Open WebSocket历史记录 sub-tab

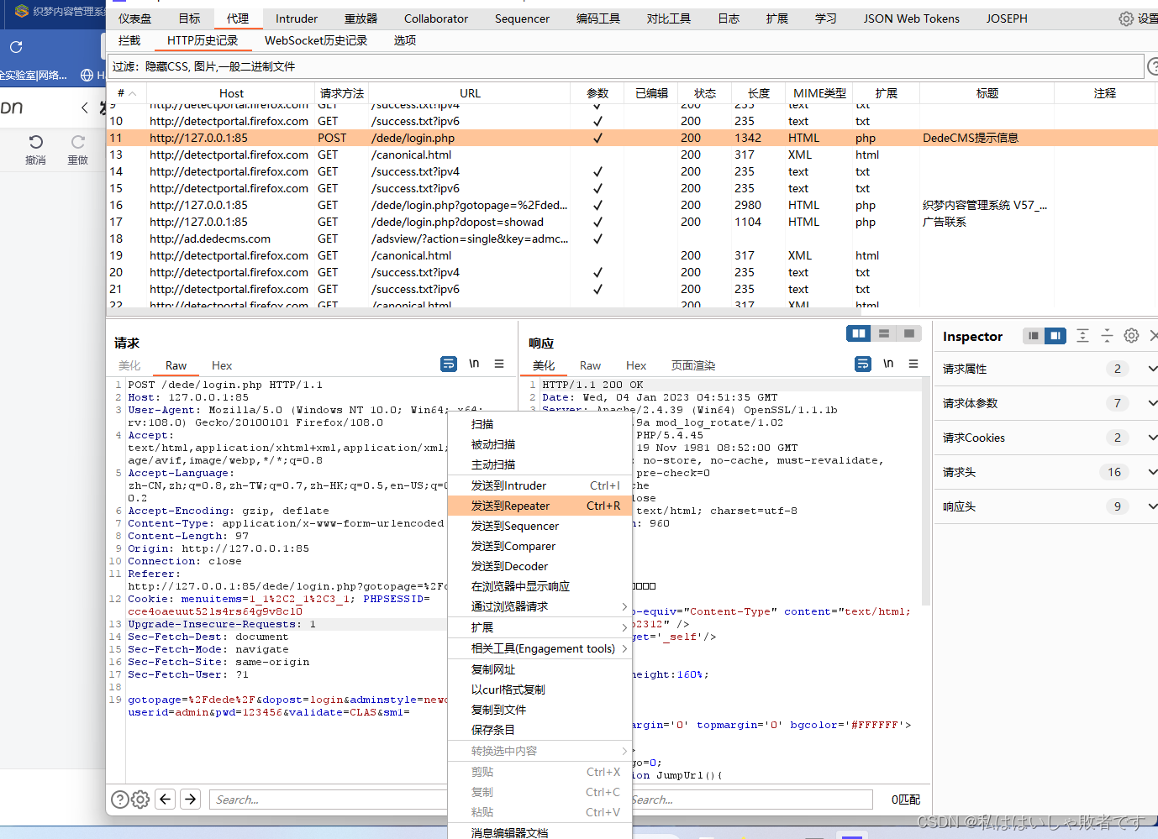[x=316, y=40]
